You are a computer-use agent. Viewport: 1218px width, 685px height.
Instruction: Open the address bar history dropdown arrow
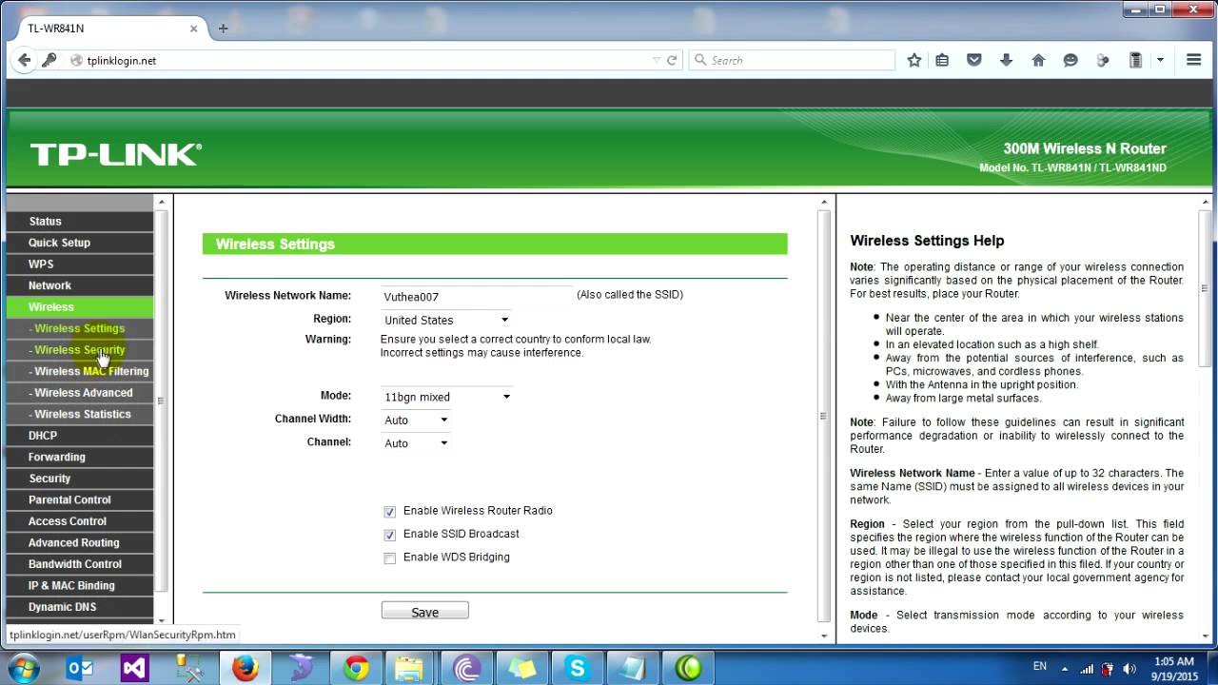[657, 60]
